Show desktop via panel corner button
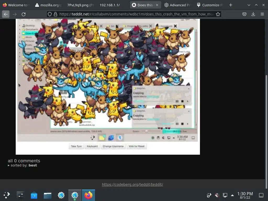The height and width of the screenshot is (201, 268). (x=261, y=195)
